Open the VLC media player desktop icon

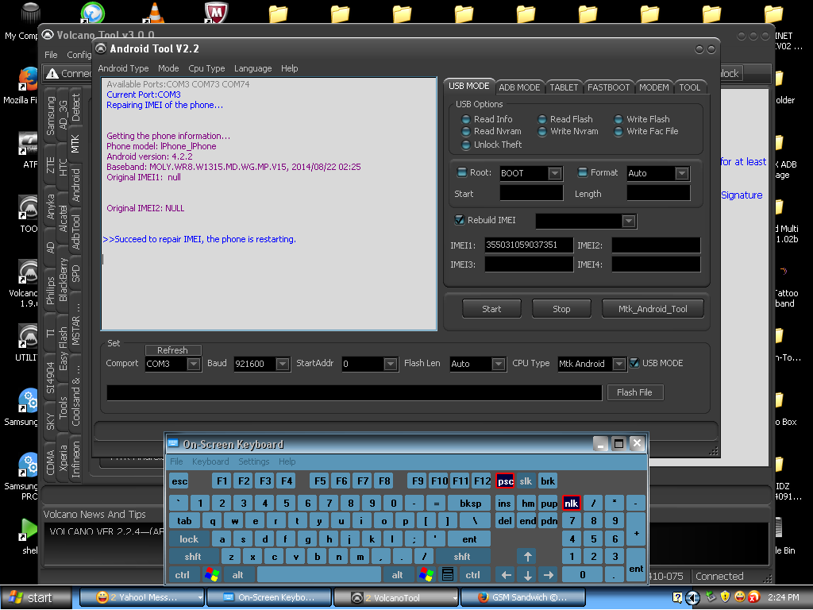point(155,12)
